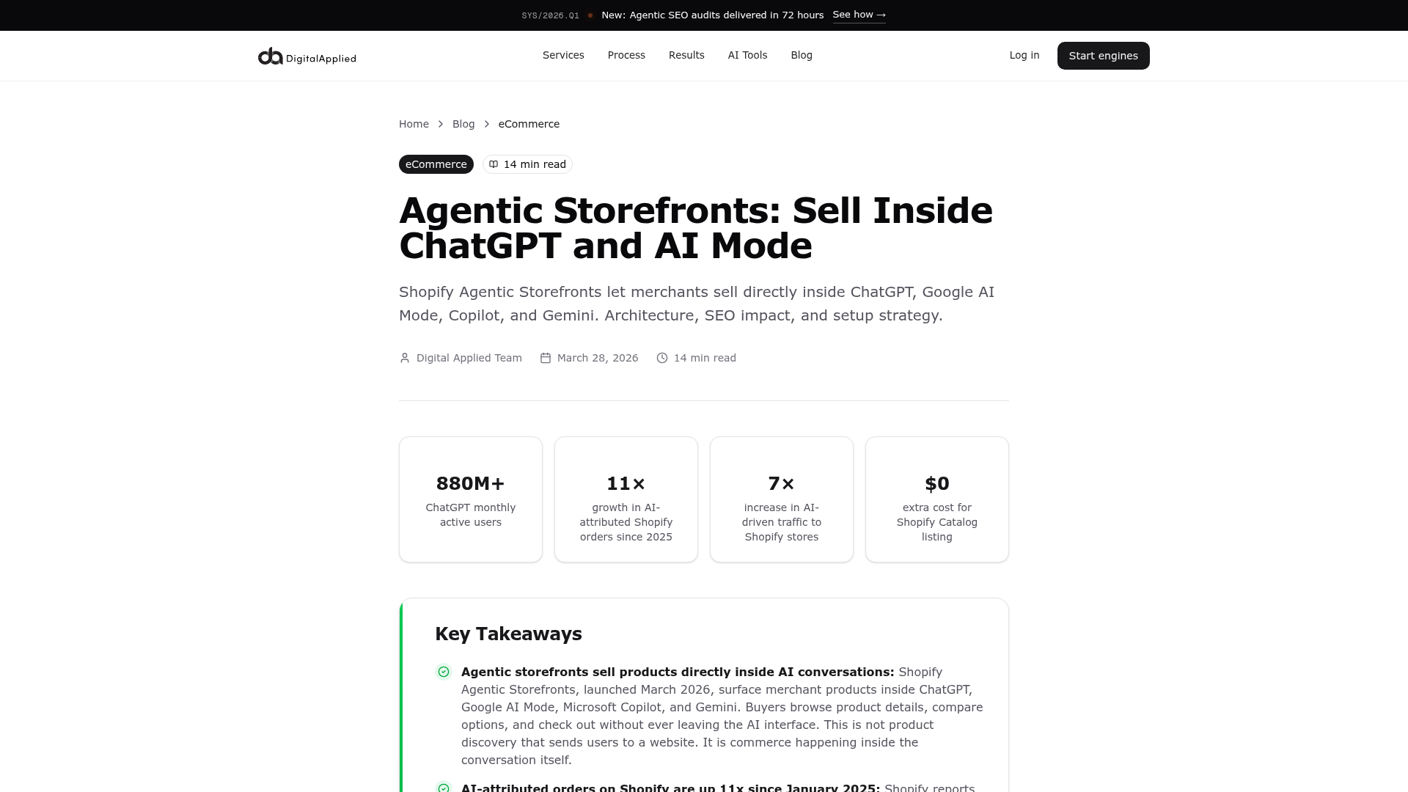Click the green check icon beside first takeaway
The width and height of the screenshot is (1408, 792).
444,672
